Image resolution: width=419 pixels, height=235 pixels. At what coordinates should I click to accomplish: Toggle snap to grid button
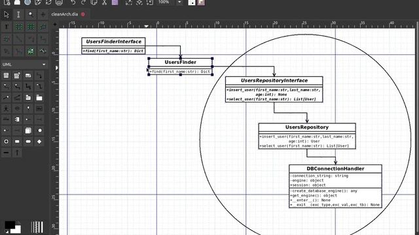click(192, 3)
